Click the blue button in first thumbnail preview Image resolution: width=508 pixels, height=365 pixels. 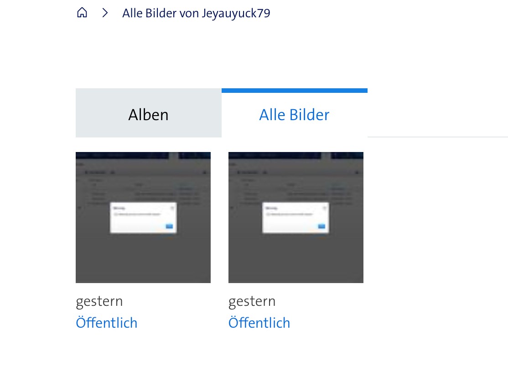169,226
